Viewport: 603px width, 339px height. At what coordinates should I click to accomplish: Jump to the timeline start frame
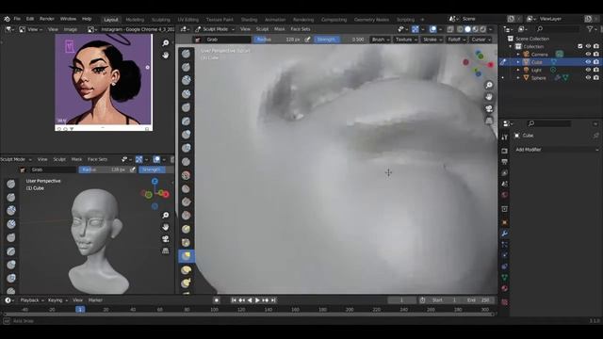234,300
